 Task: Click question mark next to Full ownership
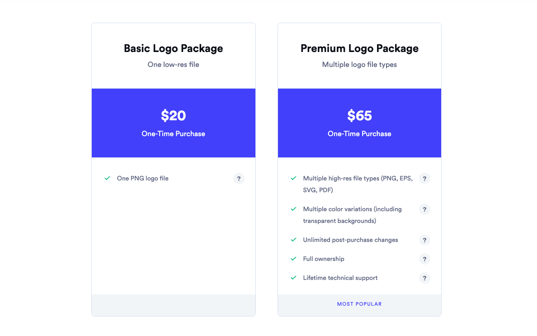click(424, 259)
